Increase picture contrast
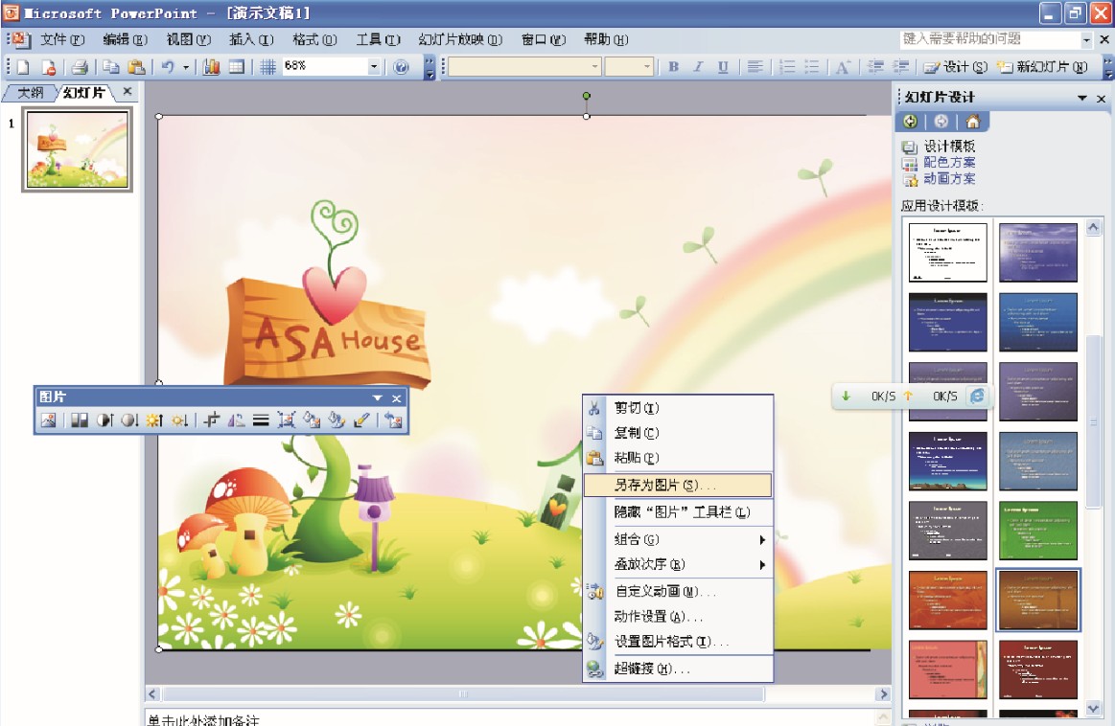1115x726 pixels. tap(105, 420)
